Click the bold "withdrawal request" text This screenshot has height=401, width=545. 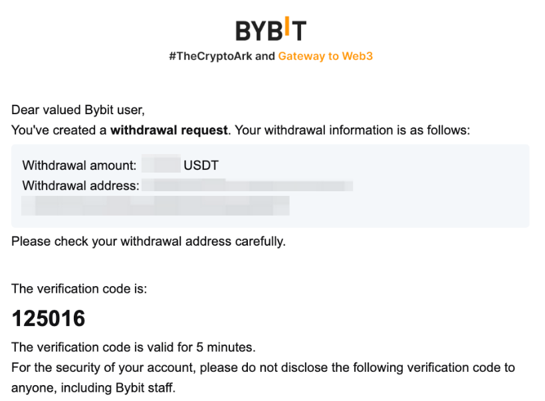pyautogui.click(x=168, y=130)
